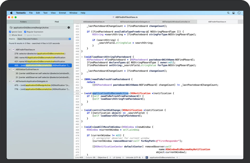The width and height of the screenshot is (250, 163).
Task: Click the ABSidebarOutlineView.m file icon in results
Action: click(x=14, y=69)
